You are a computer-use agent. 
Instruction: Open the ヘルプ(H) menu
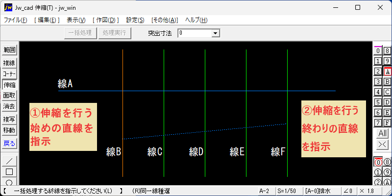(x=196, y=20)
